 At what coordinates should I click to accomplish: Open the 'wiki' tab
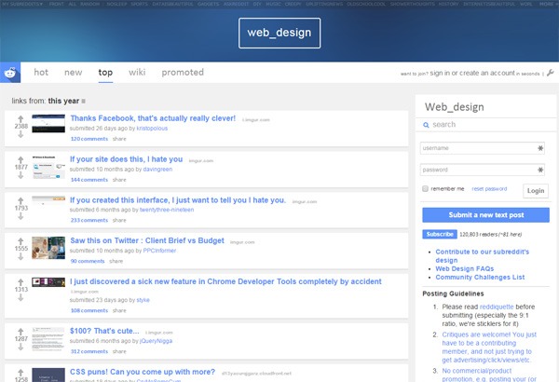pyautogui.click(x=137, y=73)
